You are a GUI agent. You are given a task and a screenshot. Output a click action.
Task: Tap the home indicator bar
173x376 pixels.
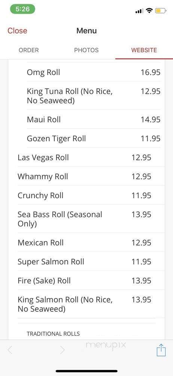[86, 371]
